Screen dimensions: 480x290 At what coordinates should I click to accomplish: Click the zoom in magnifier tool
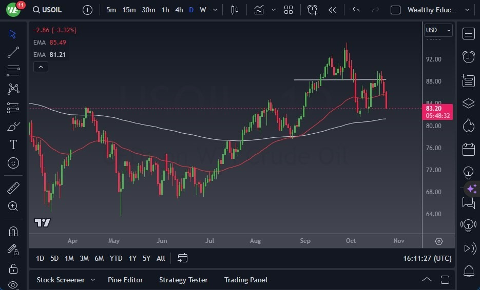click(13, 206)
